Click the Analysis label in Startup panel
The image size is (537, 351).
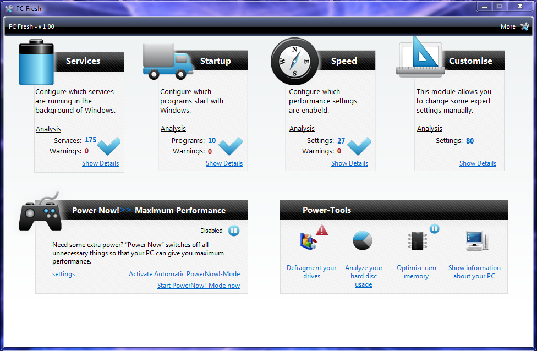pos(173,128)
